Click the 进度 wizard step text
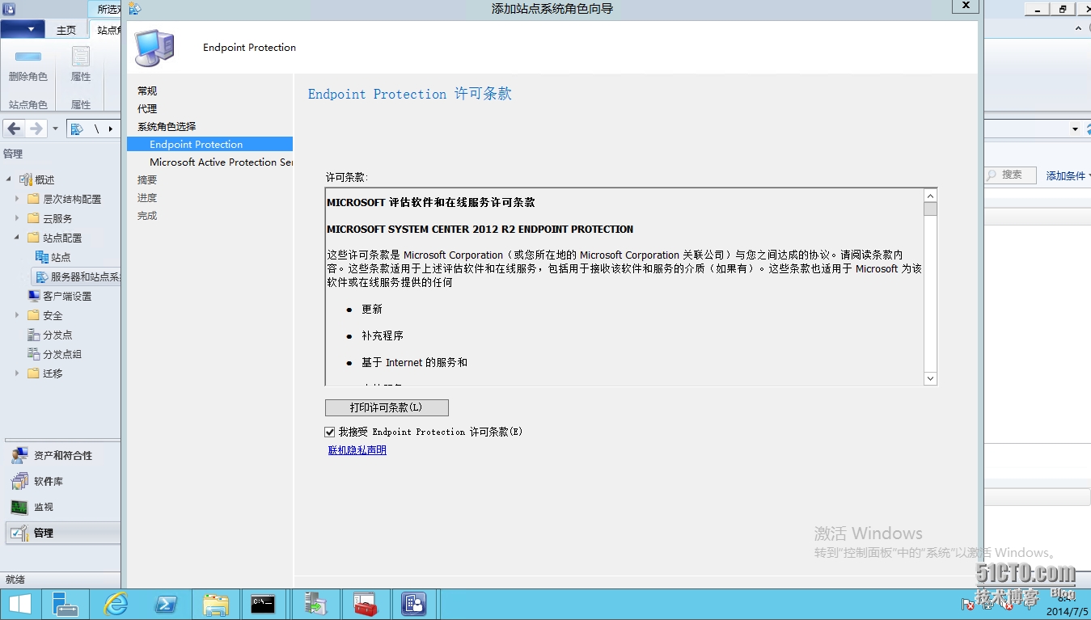 coord(147,198)
